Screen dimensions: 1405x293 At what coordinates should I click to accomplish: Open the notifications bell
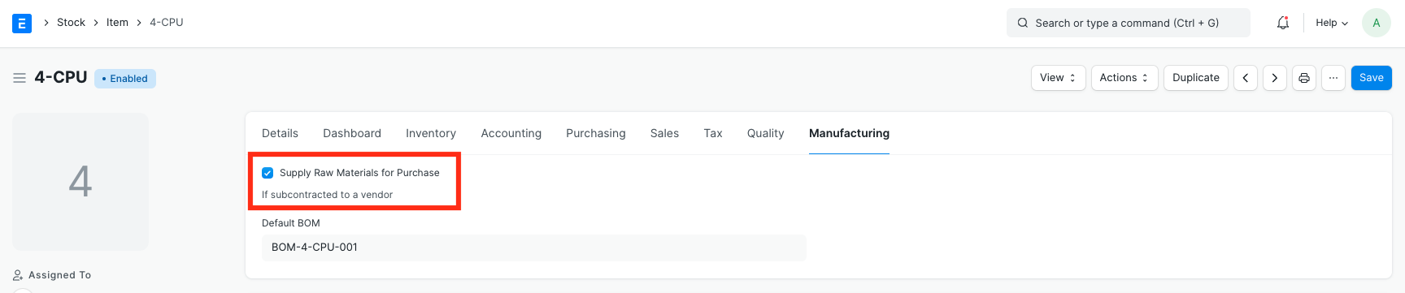pos(1283,23)
